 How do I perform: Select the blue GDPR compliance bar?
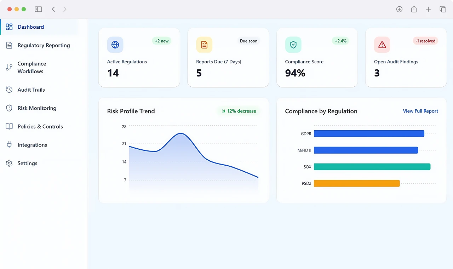coord(369,133)
